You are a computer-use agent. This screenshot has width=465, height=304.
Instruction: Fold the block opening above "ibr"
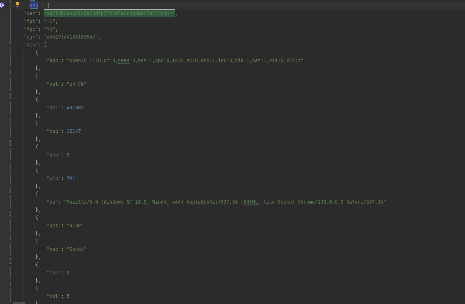pos(10,265)
